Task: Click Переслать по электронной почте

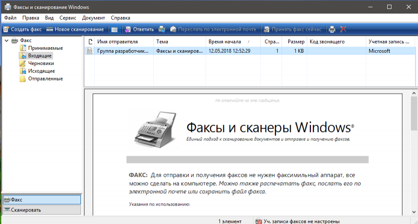Action: point(213,30)
